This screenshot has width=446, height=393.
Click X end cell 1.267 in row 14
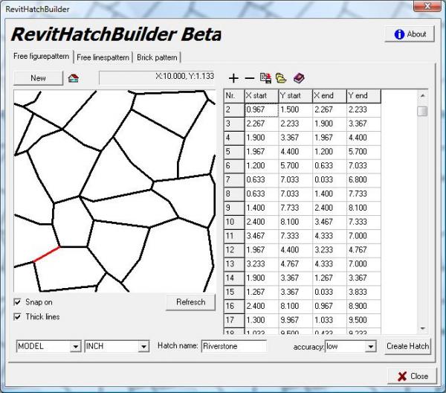pos(329,278)
